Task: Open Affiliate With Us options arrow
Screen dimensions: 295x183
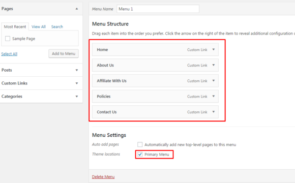Action: tap(214, 81)
